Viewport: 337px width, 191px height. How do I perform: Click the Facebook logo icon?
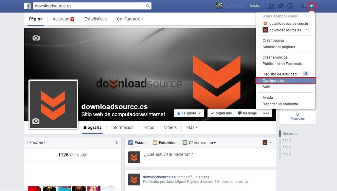[27, 6]
